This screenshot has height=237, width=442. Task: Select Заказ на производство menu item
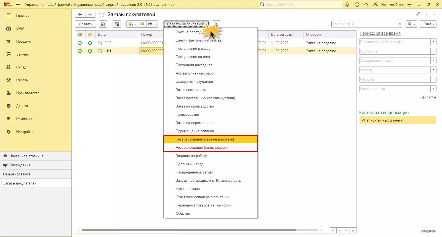pos(211,106)
